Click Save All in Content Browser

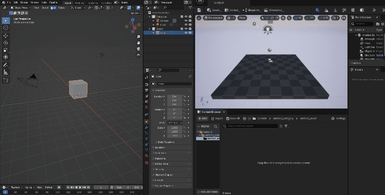coord(233,119)
